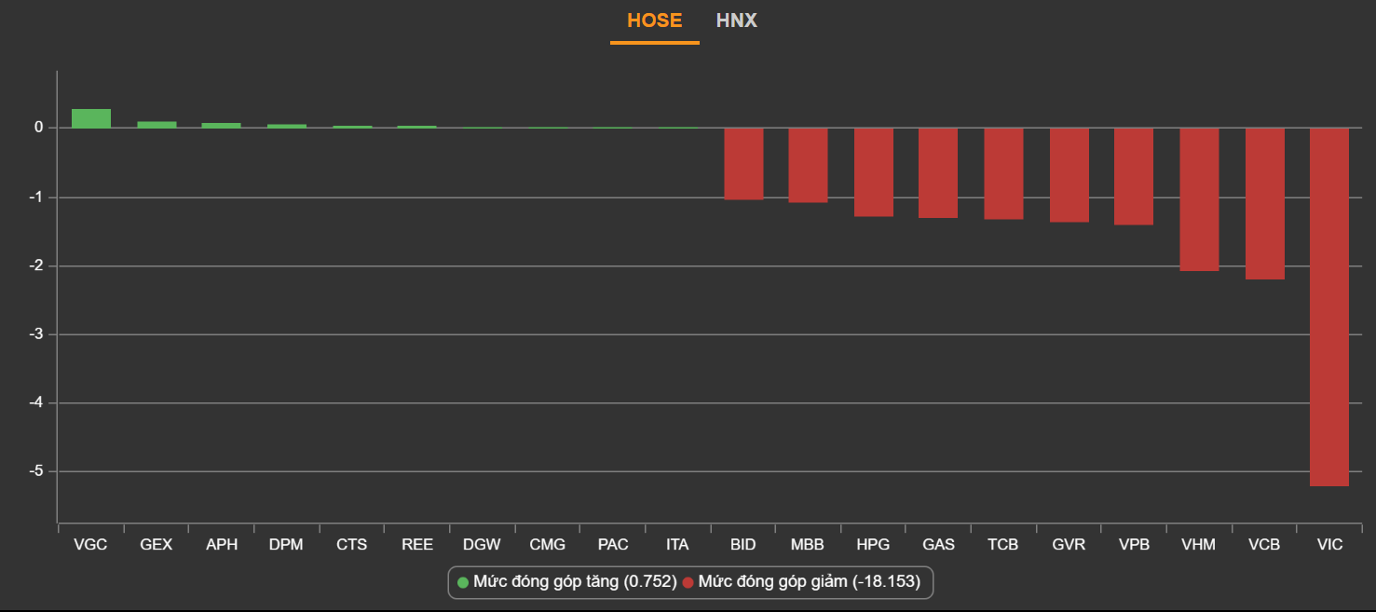The width and height of the screenshot is (1376, 612).
Task: Select the VHM red bar
Action: pos(1199,199)
